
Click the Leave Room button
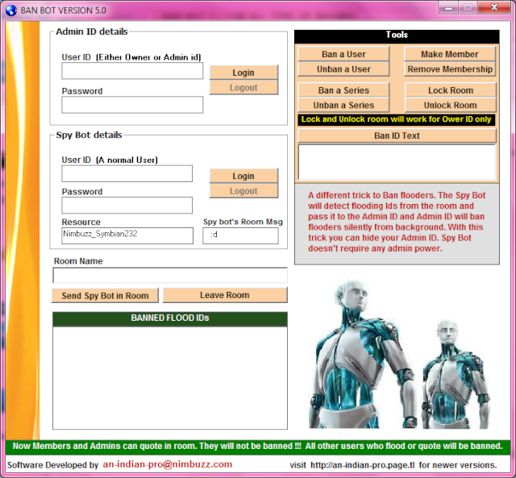[225, 295]
